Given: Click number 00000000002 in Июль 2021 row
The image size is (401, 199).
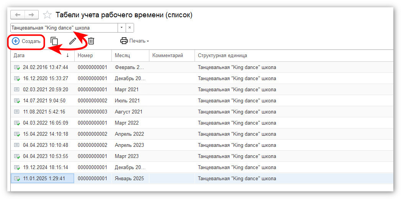Looking at the screenshot, I should [x=93, y=101].
